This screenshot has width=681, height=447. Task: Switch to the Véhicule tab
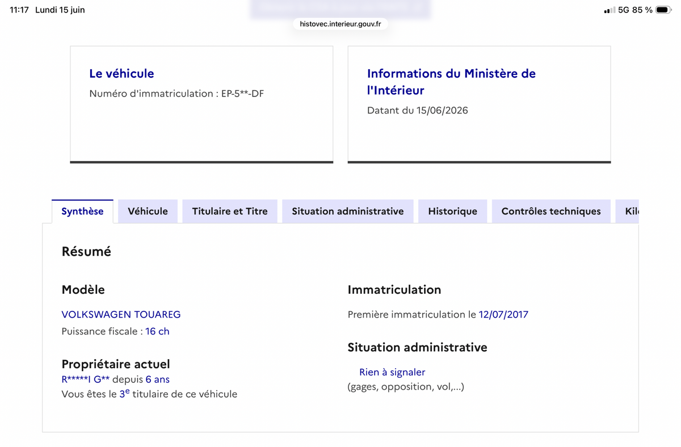point(148,211)
